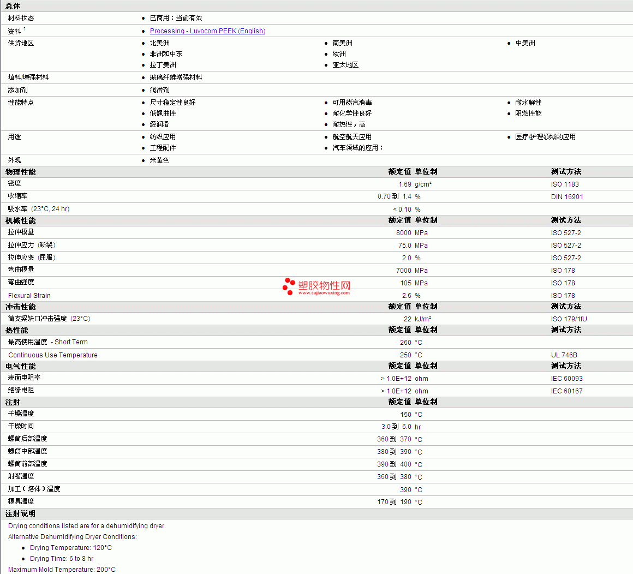Click the 已商用：当前有效 status text
This screenshot has height=574, width=633.
(x=176, y=18)
